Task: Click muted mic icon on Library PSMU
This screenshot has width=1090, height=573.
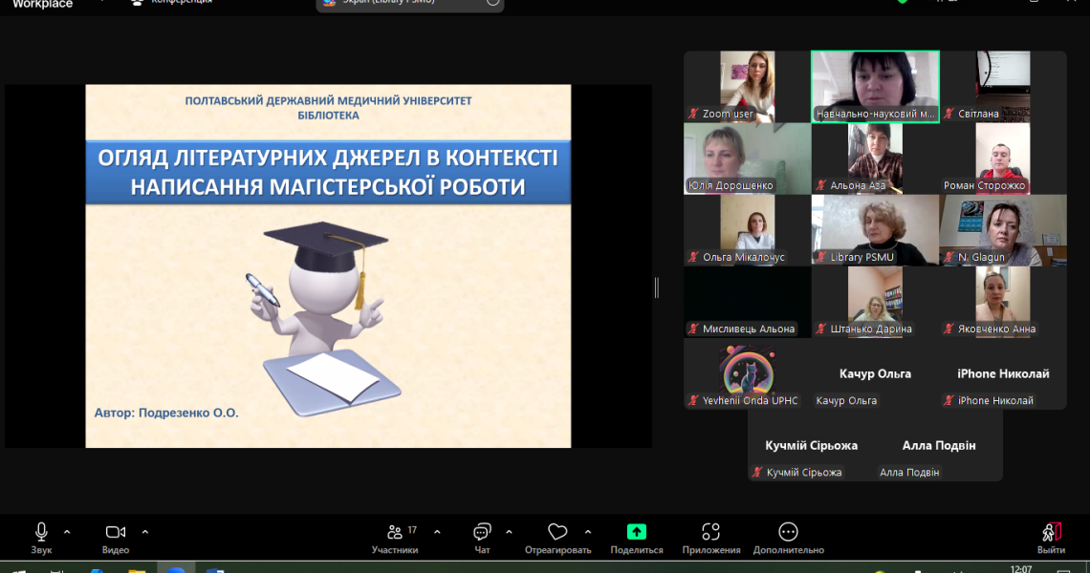Action: (x=821, y=257)
